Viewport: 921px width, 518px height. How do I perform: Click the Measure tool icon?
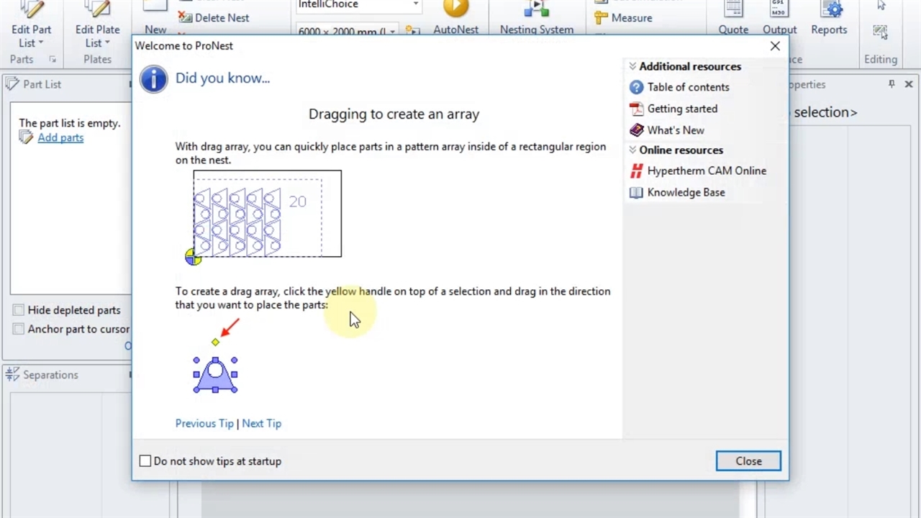[601, 18]
